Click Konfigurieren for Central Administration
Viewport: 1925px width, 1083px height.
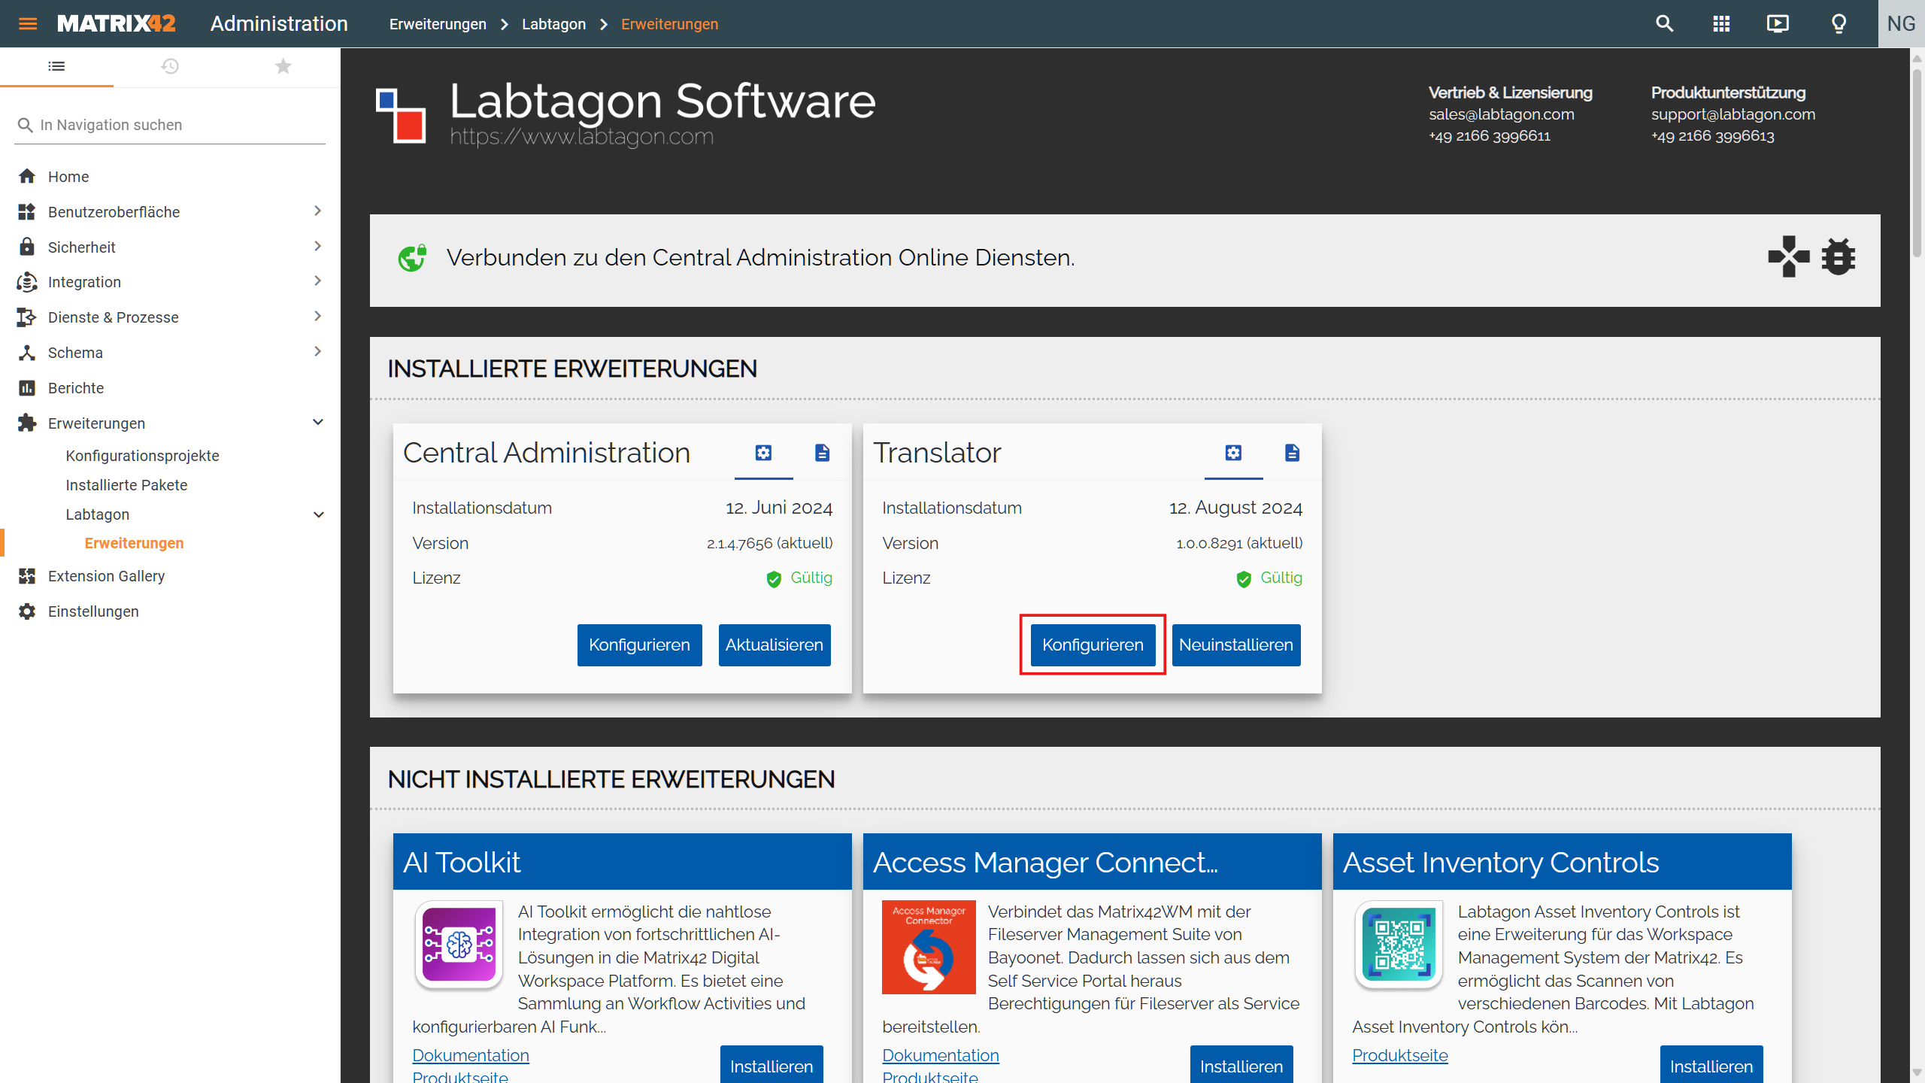click(639, 645)
